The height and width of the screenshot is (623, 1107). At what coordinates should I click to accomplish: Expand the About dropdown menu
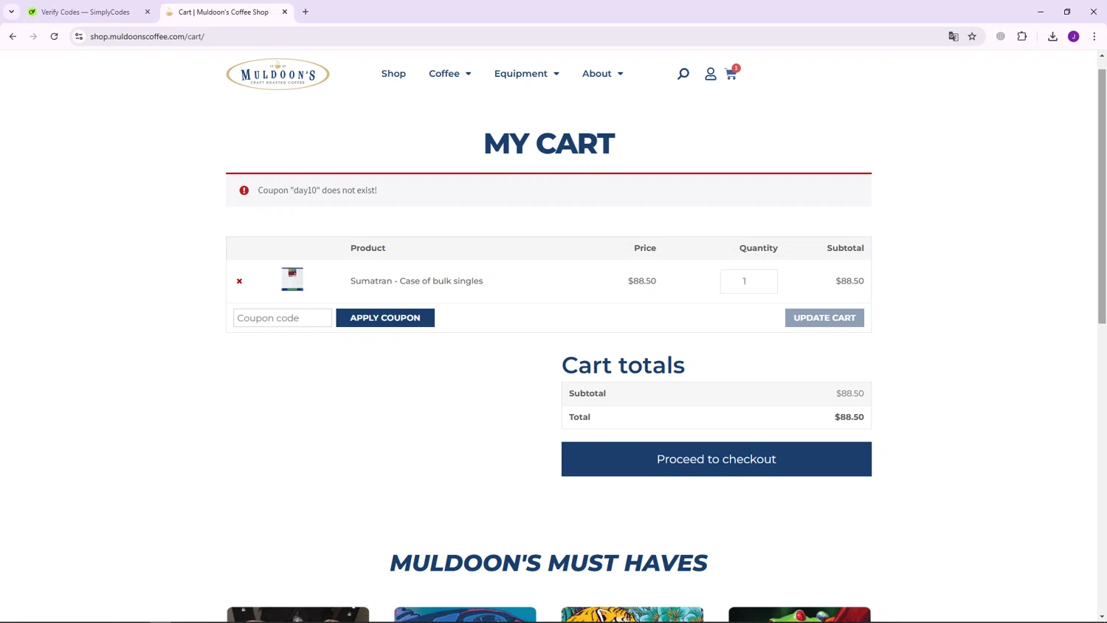(602, 74)
